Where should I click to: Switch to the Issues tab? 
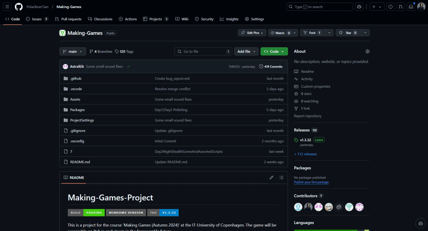pyautogui.click(x=37, y=19)
